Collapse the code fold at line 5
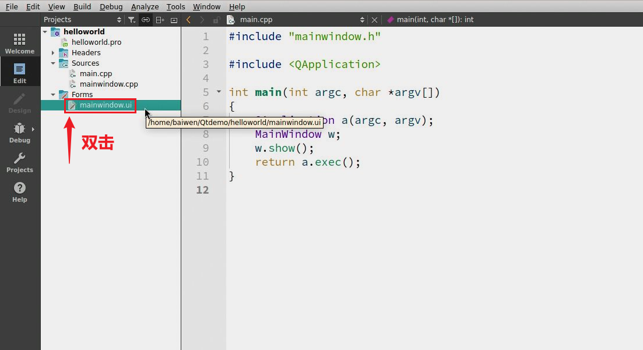643x350 pixels. (x=219, y=92)
